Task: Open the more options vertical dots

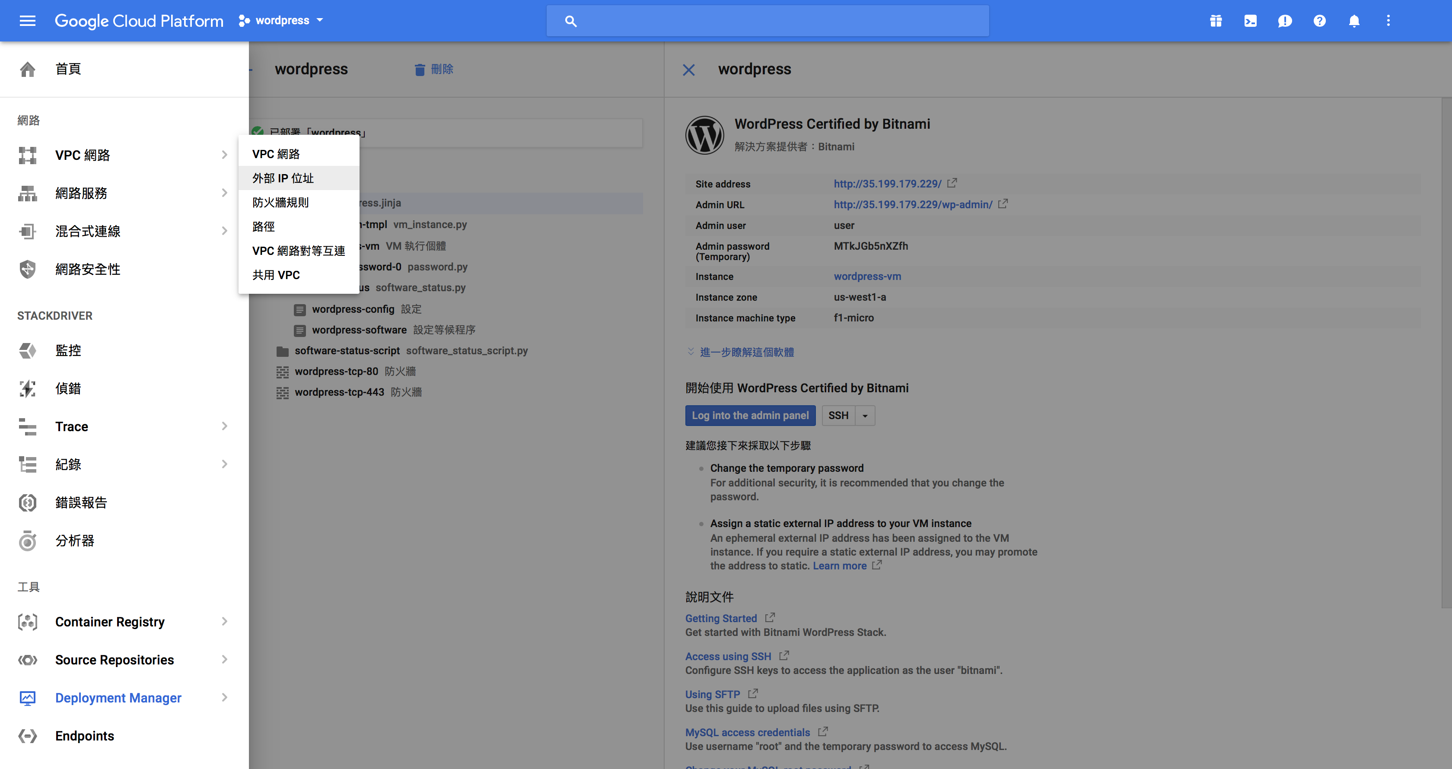Action: pos(1388,21)
